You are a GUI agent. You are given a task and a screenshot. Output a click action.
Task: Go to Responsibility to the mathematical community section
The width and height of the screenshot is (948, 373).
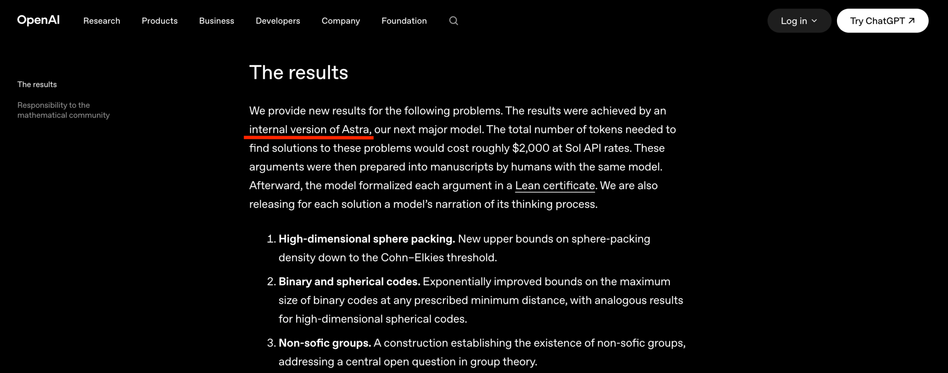tap(64, 110)
